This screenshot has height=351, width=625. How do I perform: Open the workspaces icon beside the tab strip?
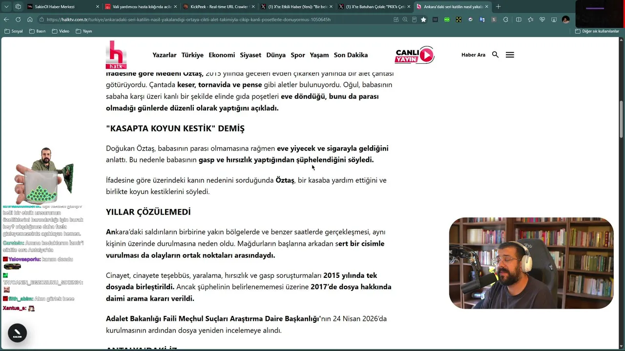pos(18,7)
